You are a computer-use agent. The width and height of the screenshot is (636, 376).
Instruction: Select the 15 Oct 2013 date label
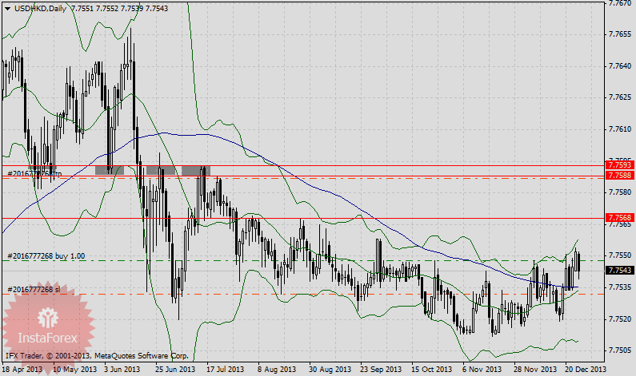(x=431, y=369)
